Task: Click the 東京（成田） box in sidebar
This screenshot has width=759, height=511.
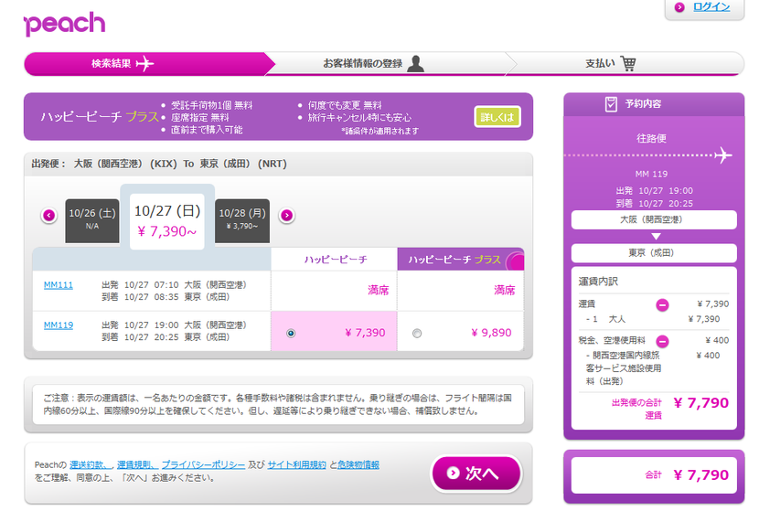Action: pyautogui.click(x=654, y=252)
